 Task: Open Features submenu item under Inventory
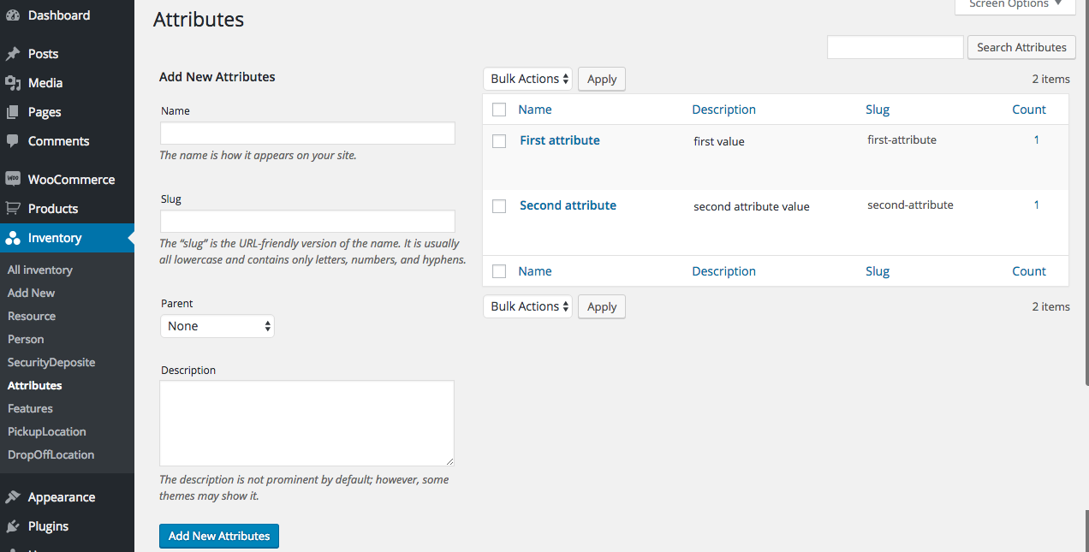(x=30, y=408)
